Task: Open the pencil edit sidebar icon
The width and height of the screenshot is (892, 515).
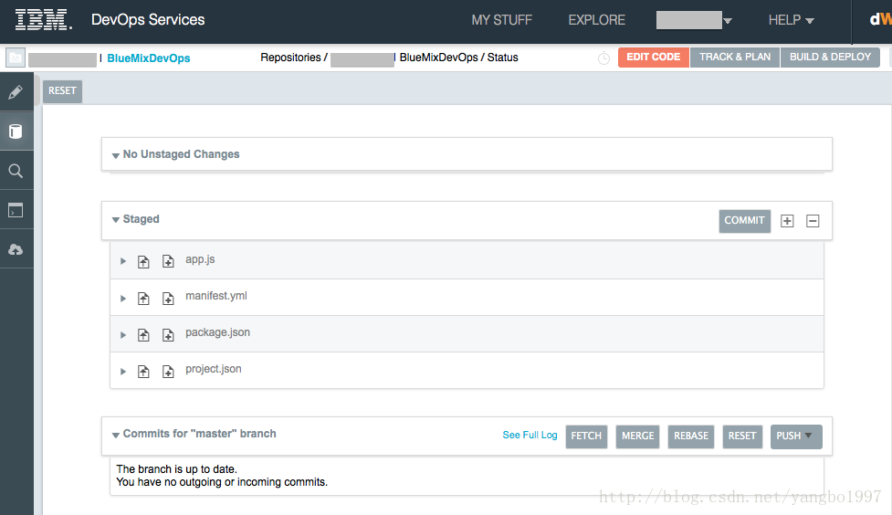Action: (16, 91)
